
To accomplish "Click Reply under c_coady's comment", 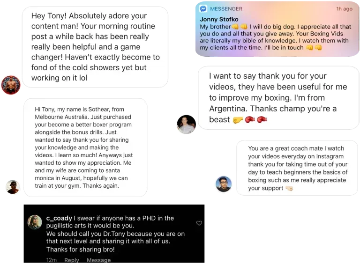I will tap(72, 260).
